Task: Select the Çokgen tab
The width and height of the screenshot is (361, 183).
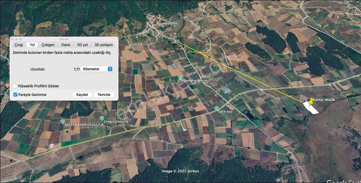Action: tap(48, 45)
